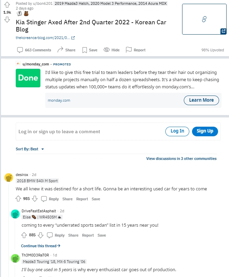Upvote DriveFastEatAsphalt's comment
This screenshot has height=277, width=229.
(24, 235)
